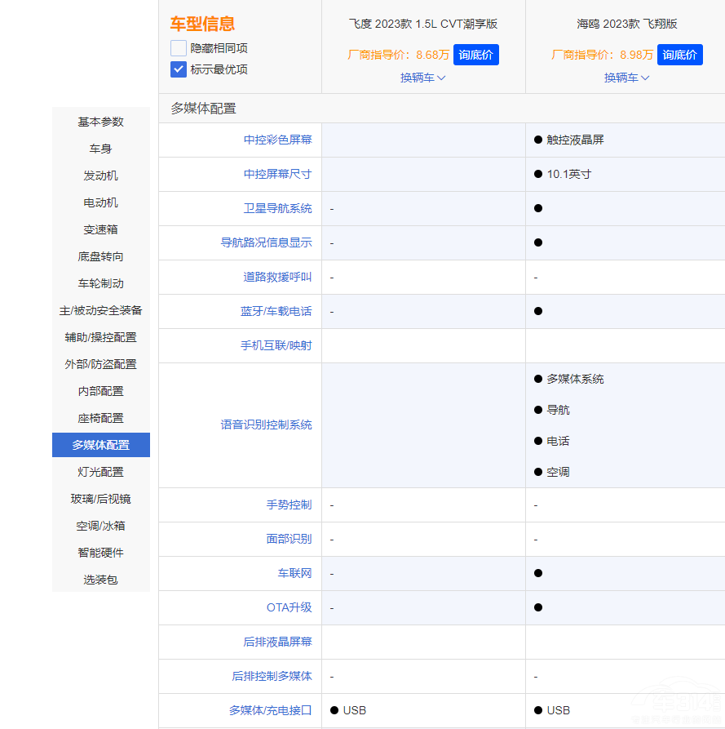Click 询底价 button for 海鸥 飞翔版
Image resolution: width=725 pixels, height=729 pixels.
click(679, 55)
